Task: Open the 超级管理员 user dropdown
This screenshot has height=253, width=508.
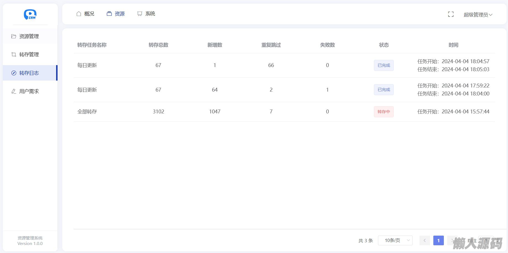Action: [478, 15]
